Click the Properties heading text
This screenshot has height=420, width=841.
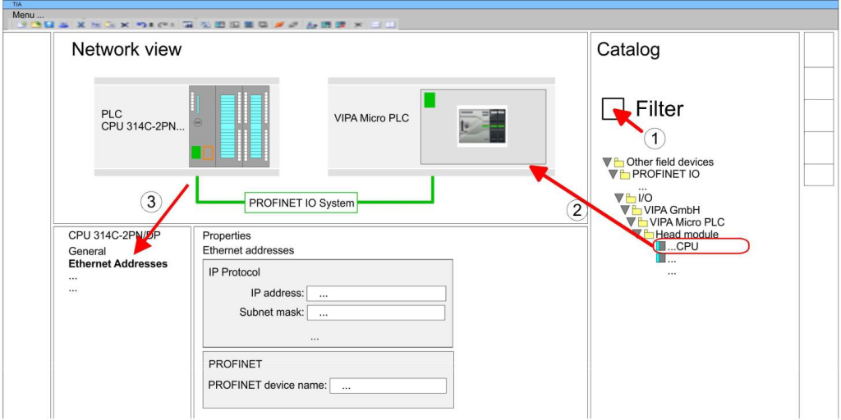[x=227, y=235]
